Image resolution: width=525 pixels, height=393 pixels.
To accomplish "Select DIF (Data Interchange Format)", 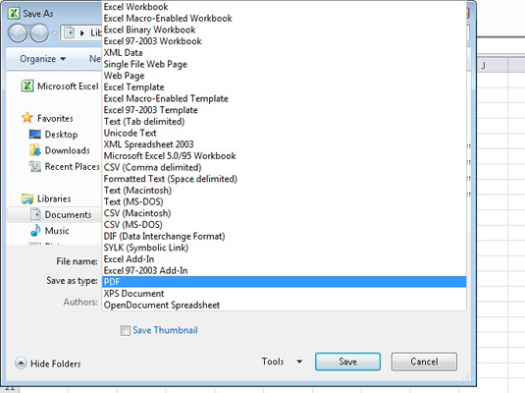I will (x=284, y=236).
